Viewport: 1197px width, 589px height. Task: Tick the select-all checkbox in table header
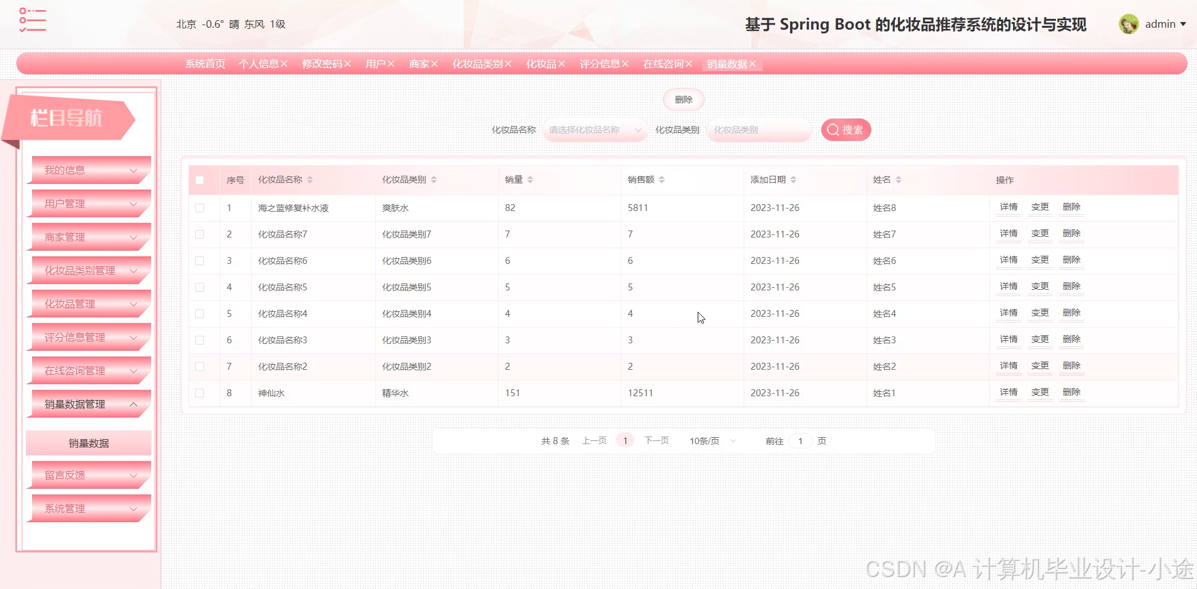200,180
